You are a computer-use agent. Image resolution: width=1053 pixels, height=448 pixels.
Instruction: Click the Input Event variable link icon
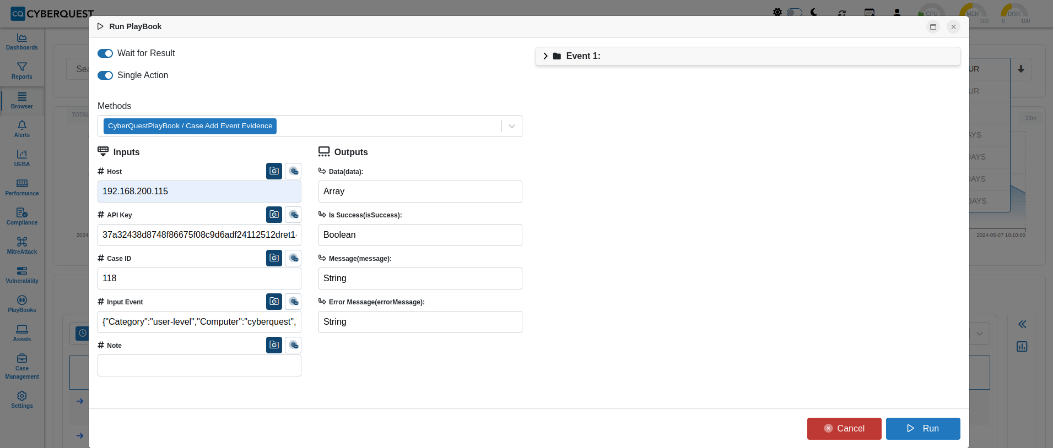(x=293, y=302)
